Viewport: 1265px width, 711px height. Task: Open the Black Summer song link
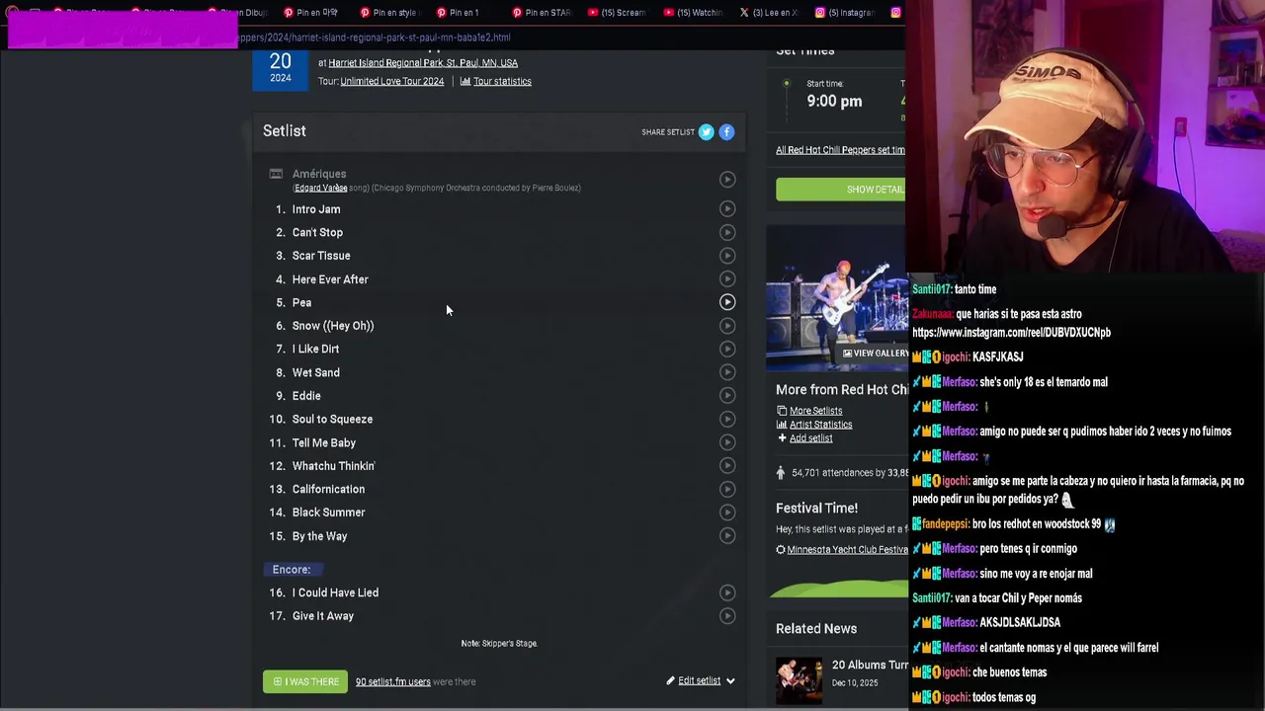(x=328, y=513)
